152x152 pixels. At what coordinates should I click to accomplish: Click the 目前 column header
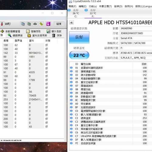144,64
